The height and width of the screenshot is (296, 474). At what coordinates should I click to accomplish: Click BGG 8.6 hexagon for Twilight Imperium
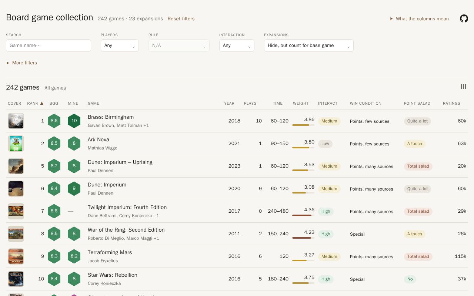click(x=54, y=211)
